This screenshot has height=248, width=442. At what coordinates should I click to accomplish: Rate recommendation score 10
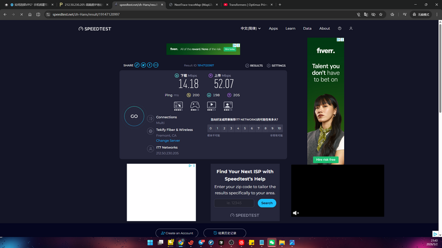tap(280, 128)
